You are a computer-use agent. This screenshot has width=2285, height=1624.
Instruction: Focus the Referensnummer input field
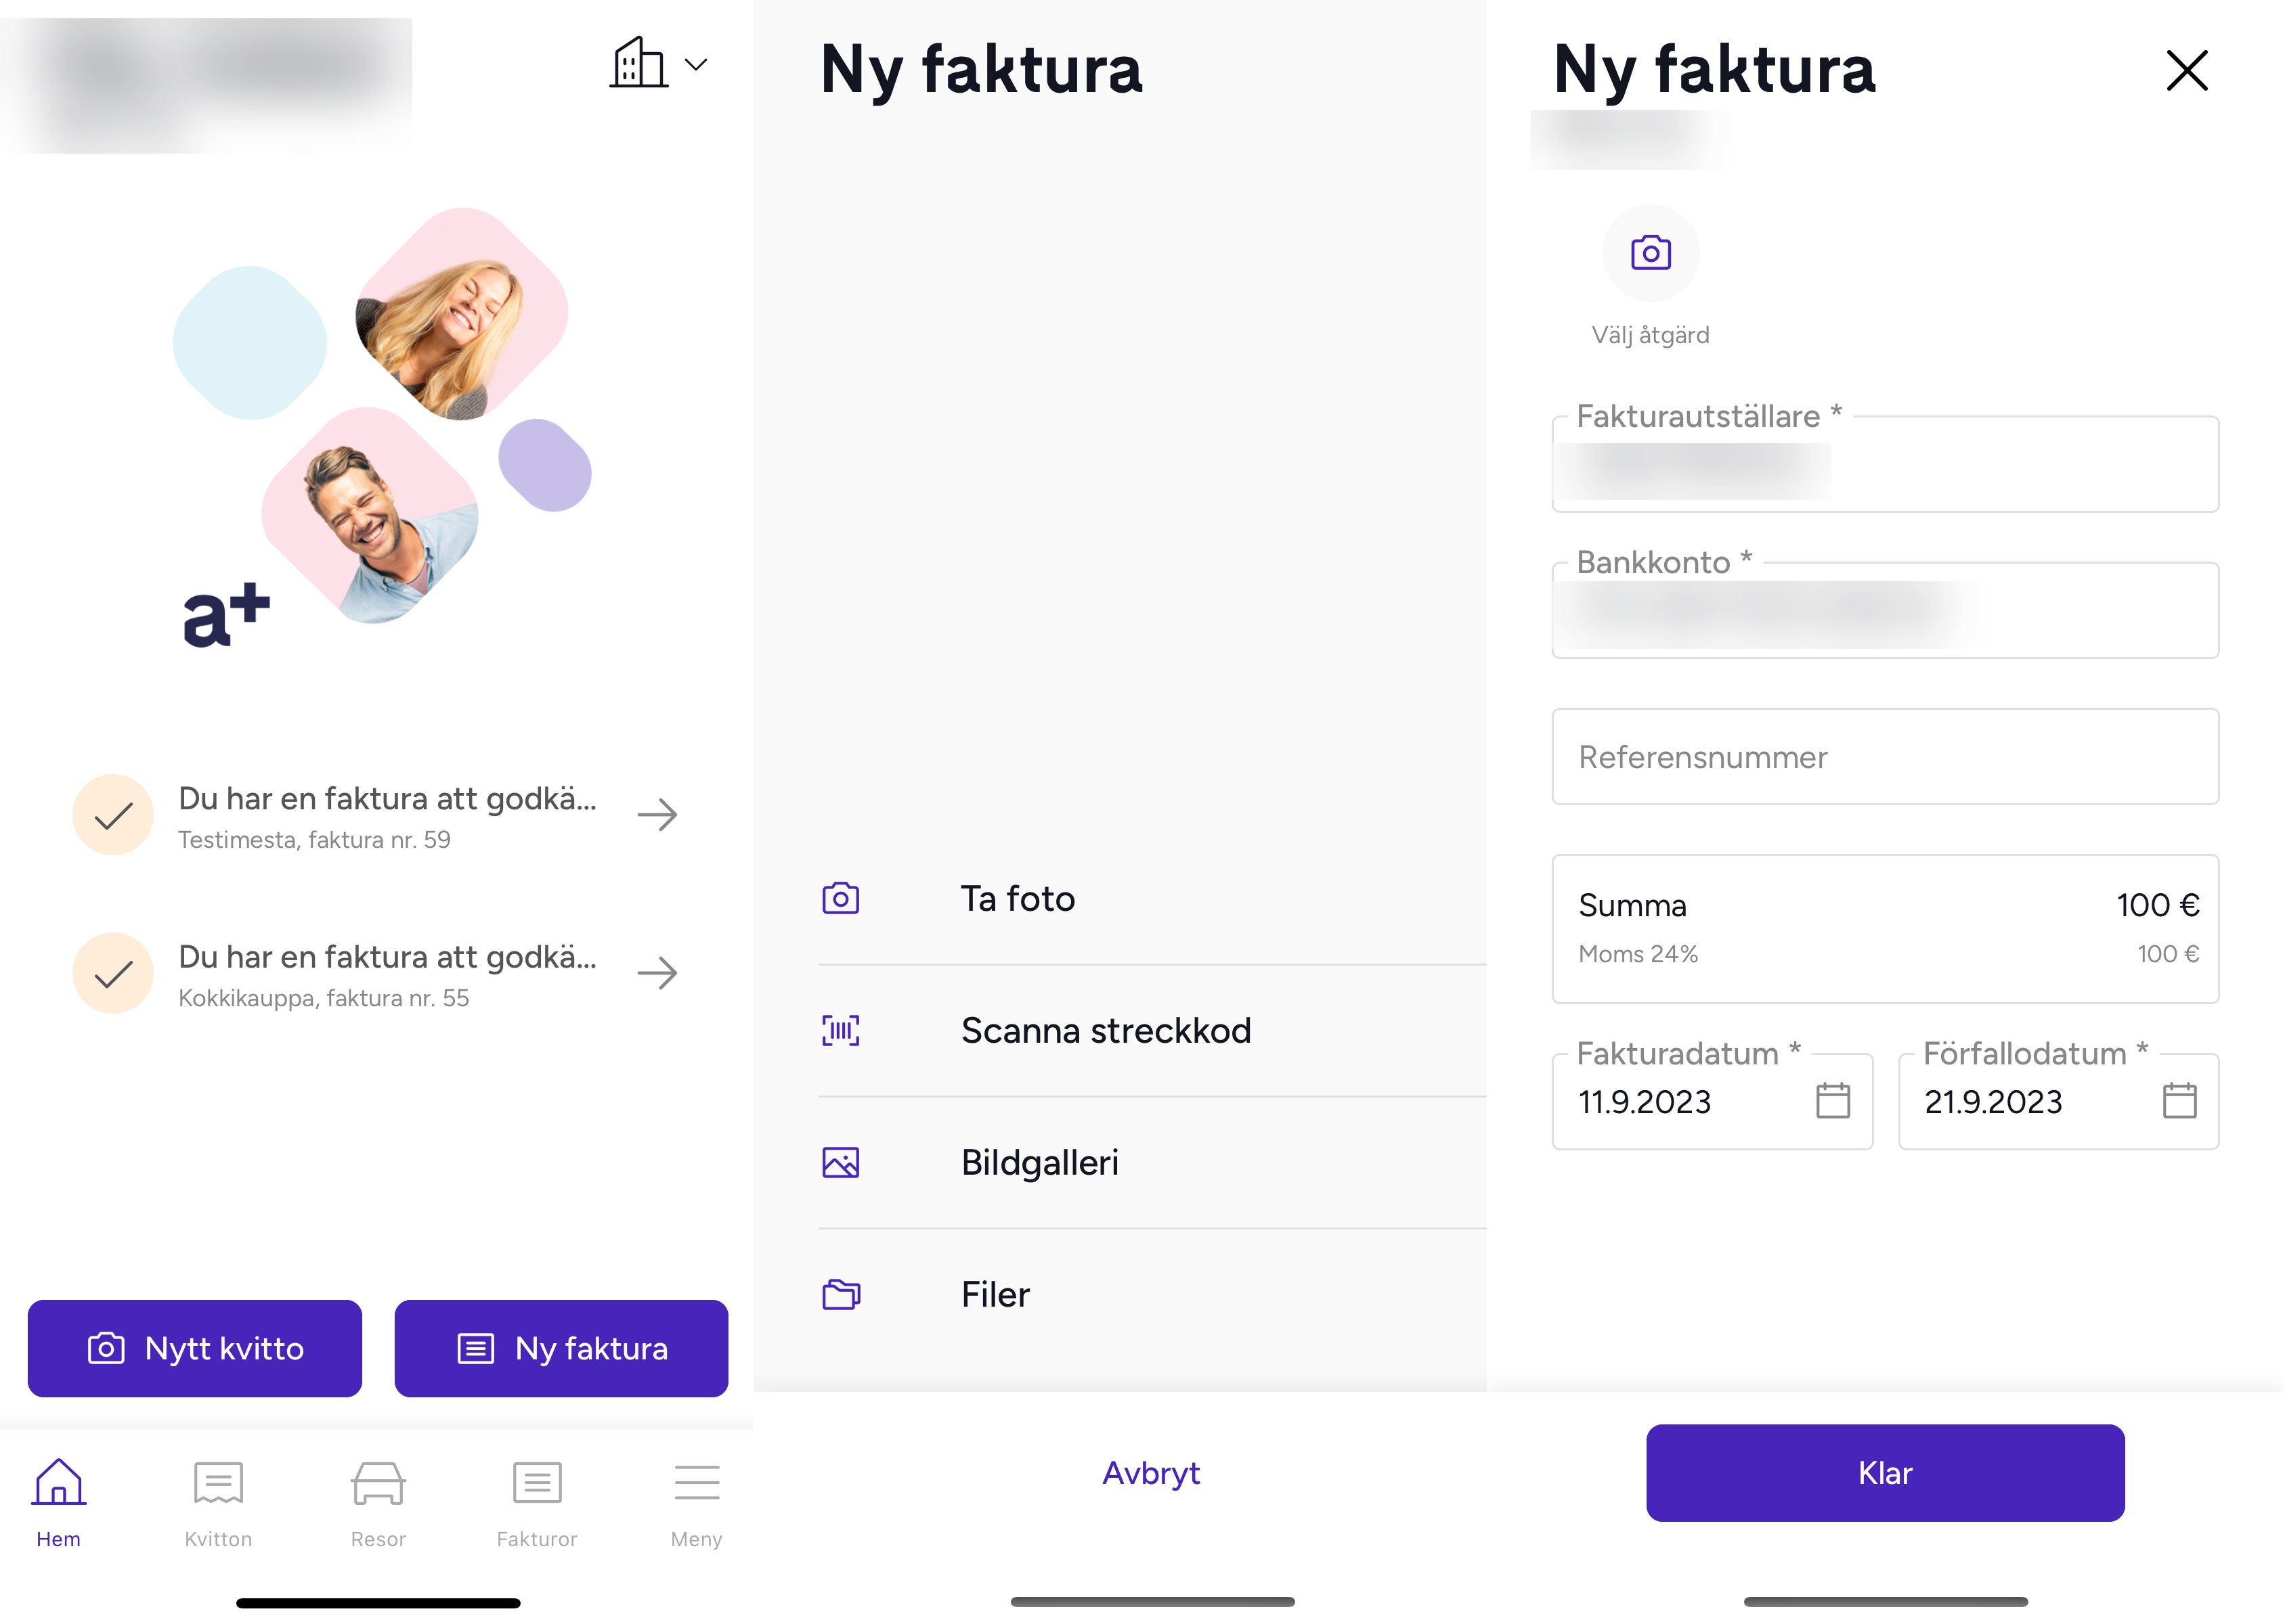click(x=1885, y=757)
